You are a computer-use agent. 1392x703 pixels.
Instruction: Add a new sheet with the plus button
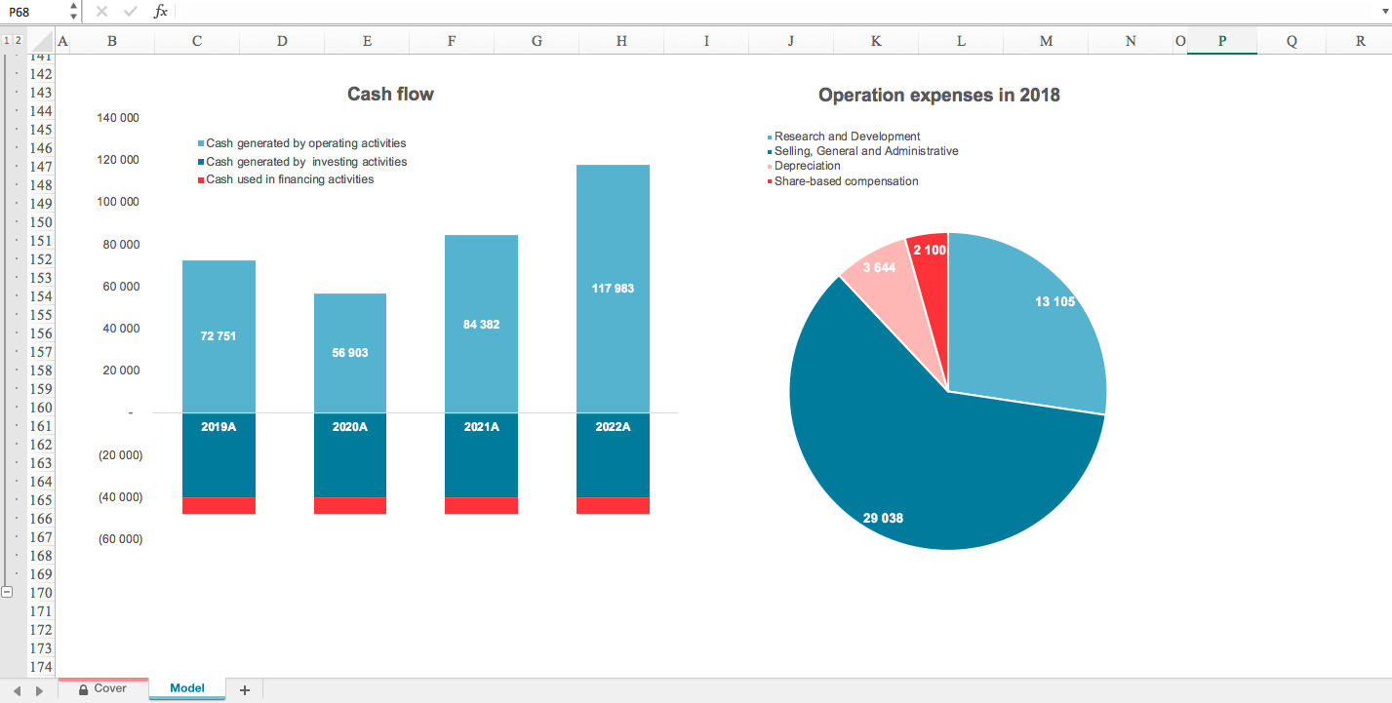tap(243, 688)
